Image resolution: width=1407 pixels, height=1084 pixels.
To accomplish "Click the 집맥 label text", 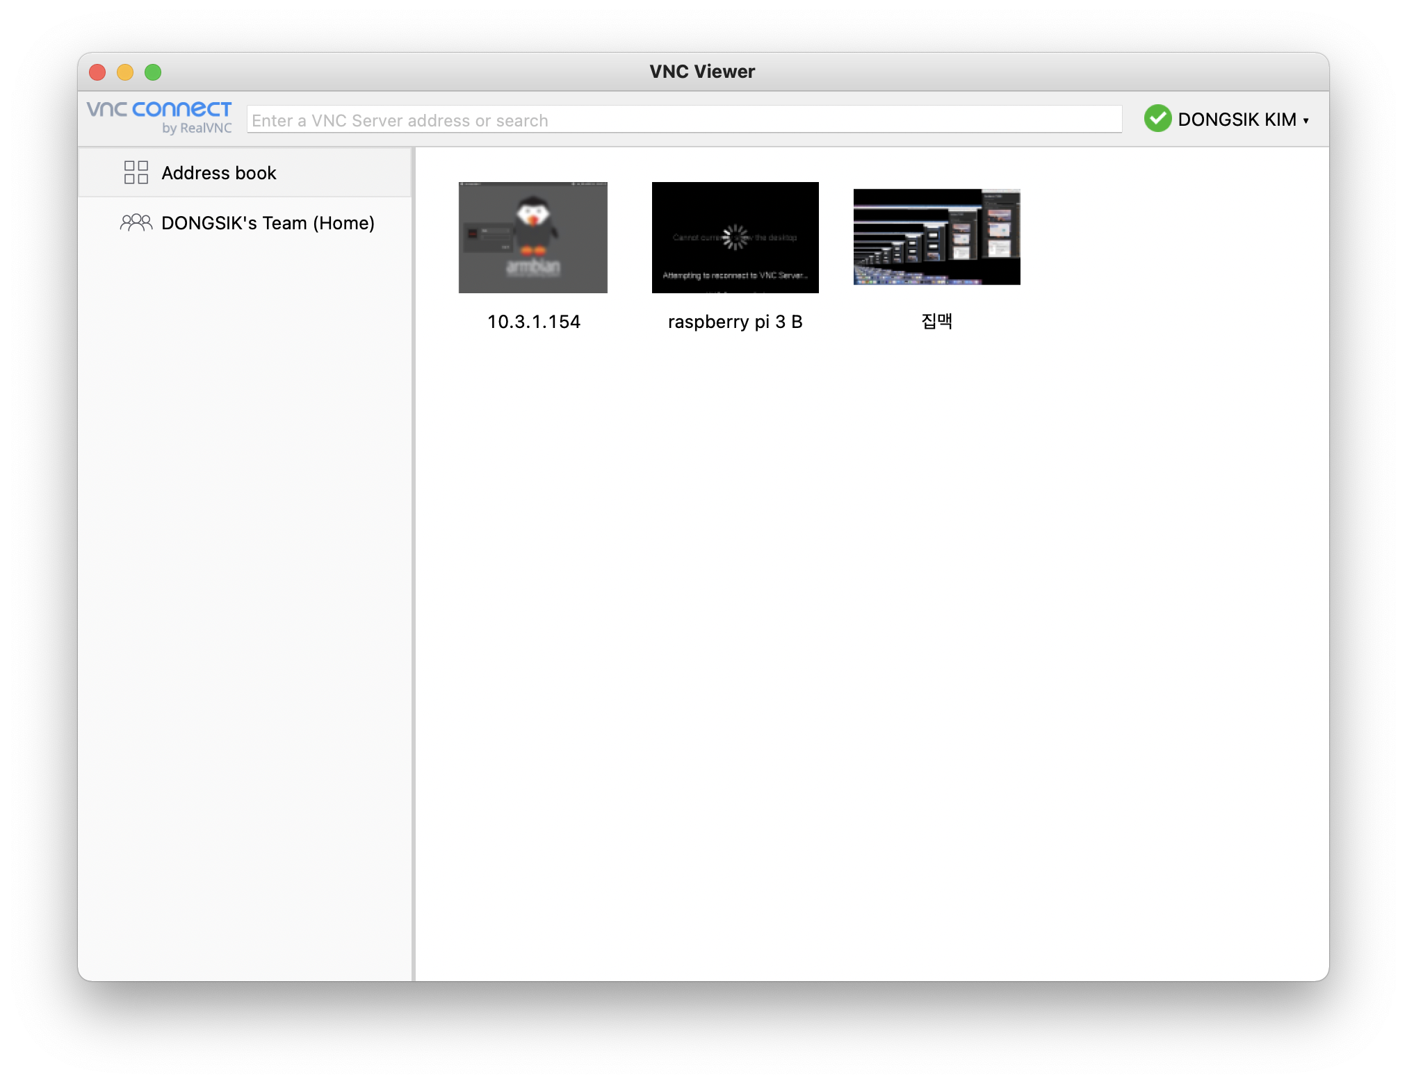I will coord(936,321).
